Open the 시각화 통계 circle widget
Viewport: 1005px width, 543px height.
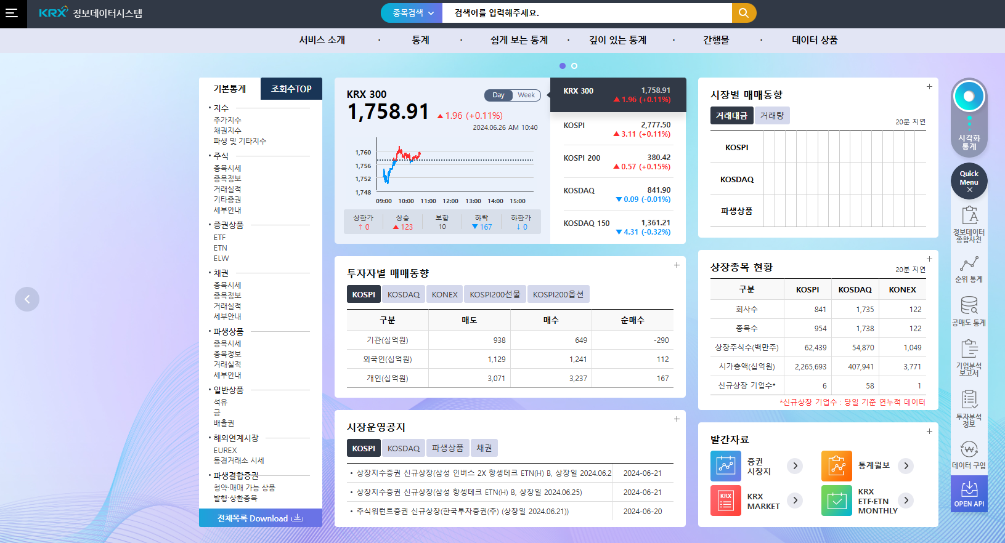click(969, 97)
